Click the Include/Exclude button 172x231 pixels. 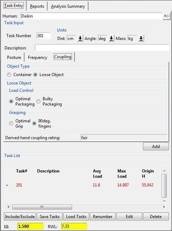pyautogui.click(x=20, y=216)
